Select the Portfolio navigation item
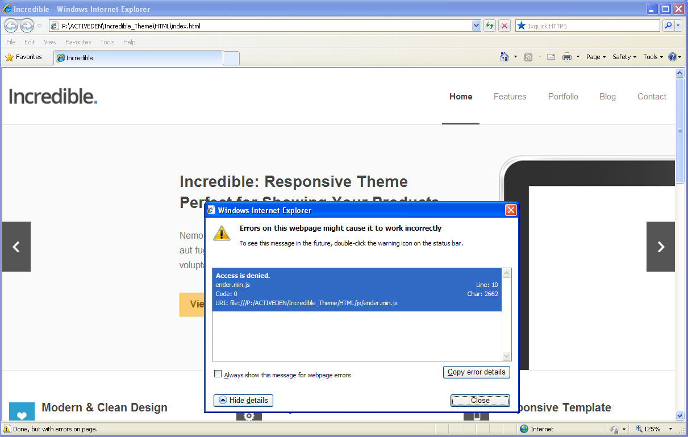The image size is (688, 437). tap(563, 97)
